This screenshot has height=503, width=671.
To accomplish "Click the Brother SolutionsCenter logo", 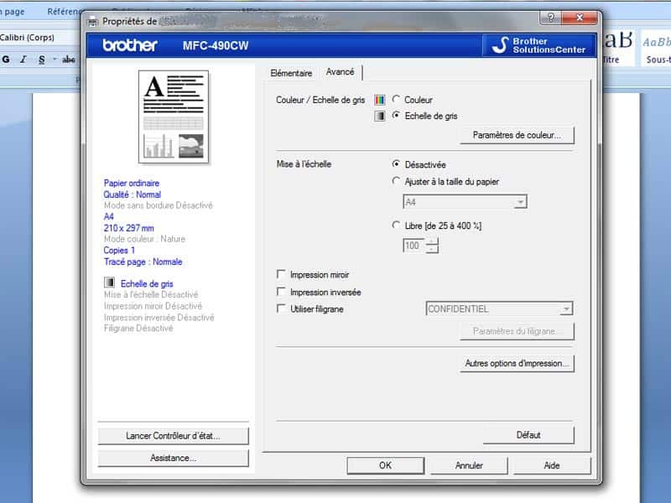I will click(539, 45).
